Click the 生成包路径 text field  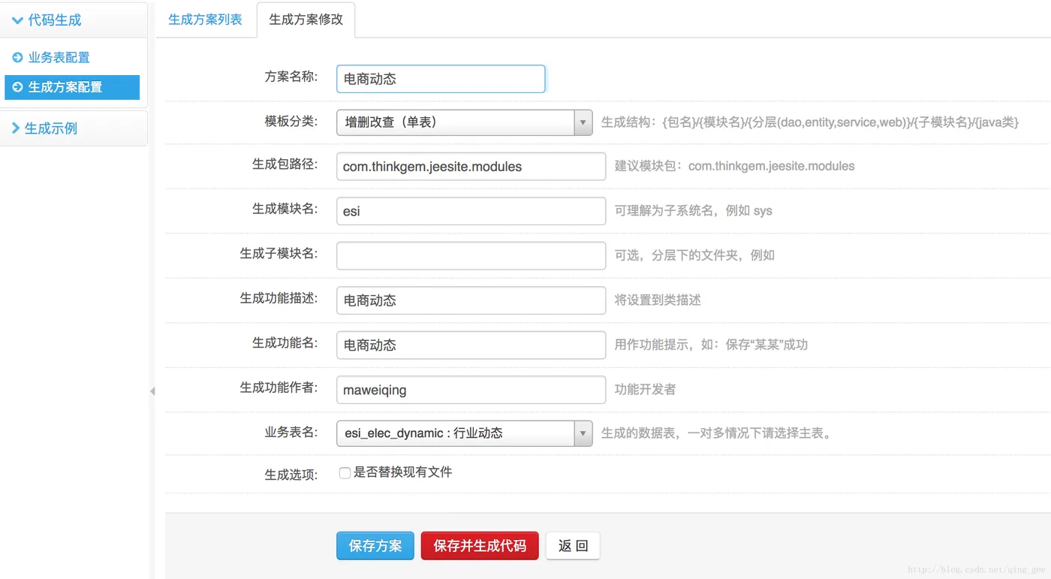click(471, 166)
